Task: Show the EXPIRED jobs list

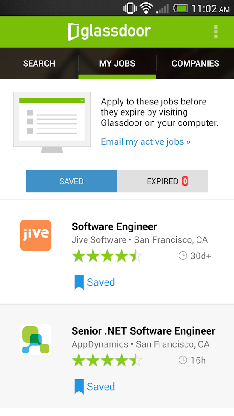Action: click(x=163, y=181)
